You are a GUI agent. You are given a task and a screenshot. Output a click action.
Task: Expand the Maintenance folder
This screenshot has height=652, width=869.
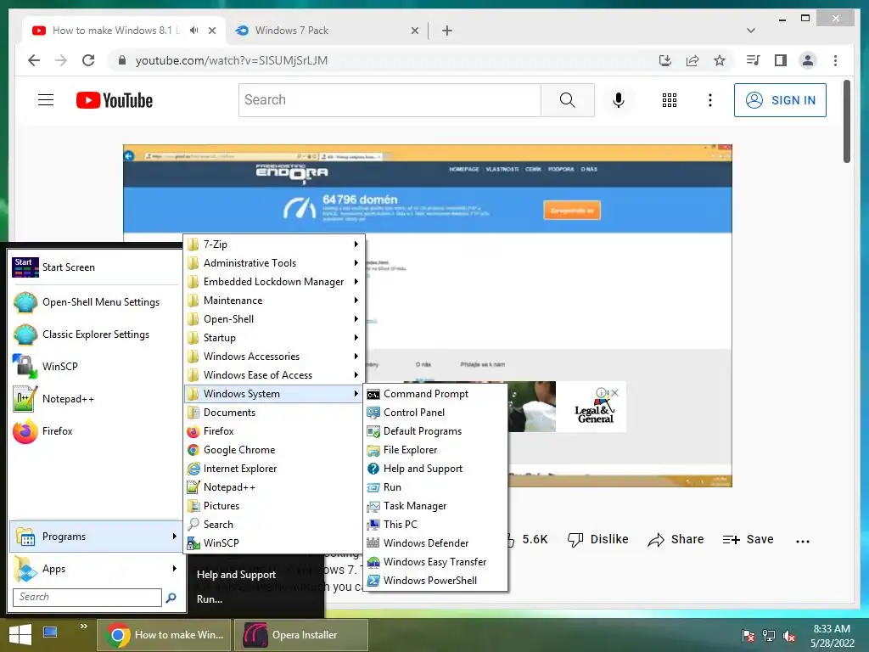(273, 301)
